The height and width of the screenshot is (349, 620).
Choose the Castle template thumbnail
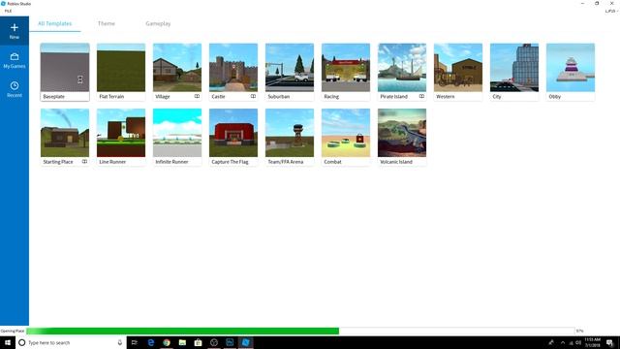[233, 68]
